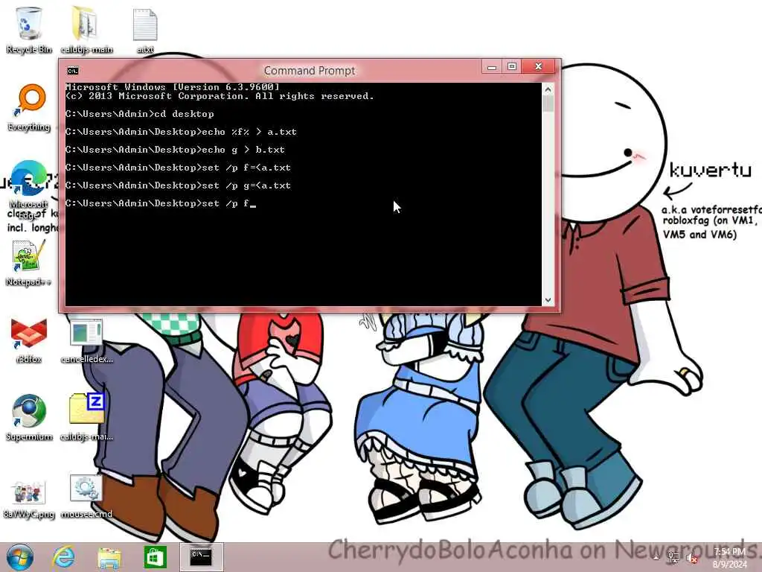Select the calubjs-mai... zip archive icon
This screenshot has height=572, width=762.
pyautogui.click(x=86, y=417)
